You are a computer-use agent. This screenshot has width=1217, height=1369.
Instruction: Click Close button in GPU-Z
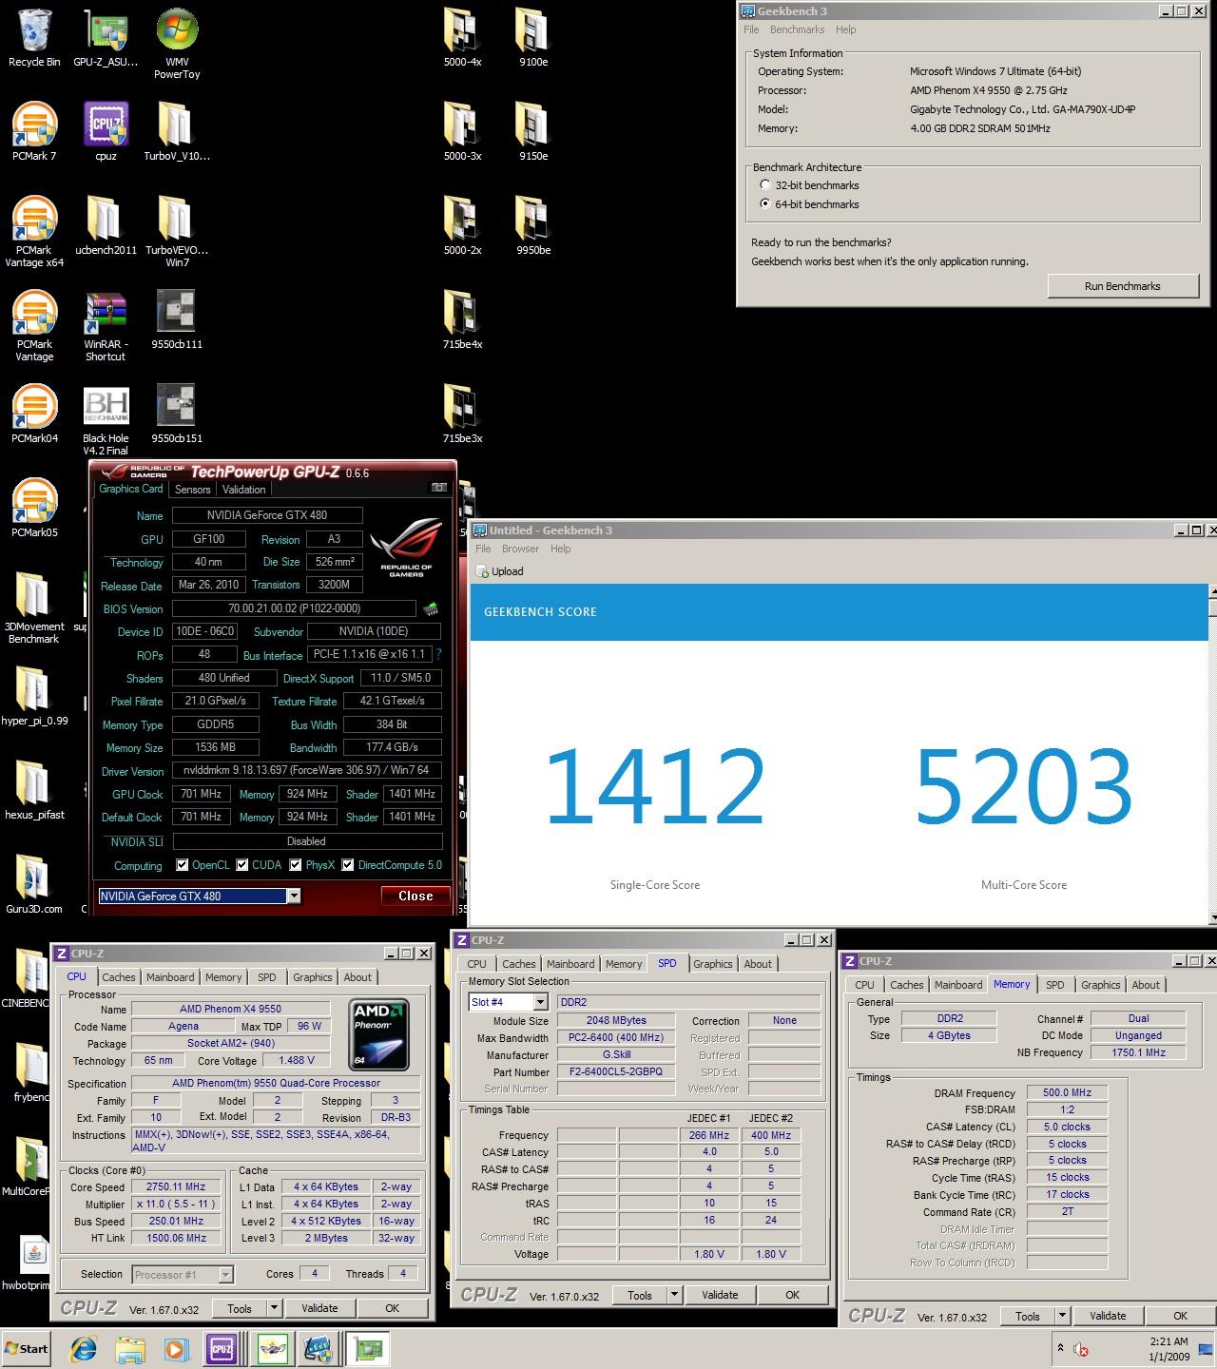(415, 896)
